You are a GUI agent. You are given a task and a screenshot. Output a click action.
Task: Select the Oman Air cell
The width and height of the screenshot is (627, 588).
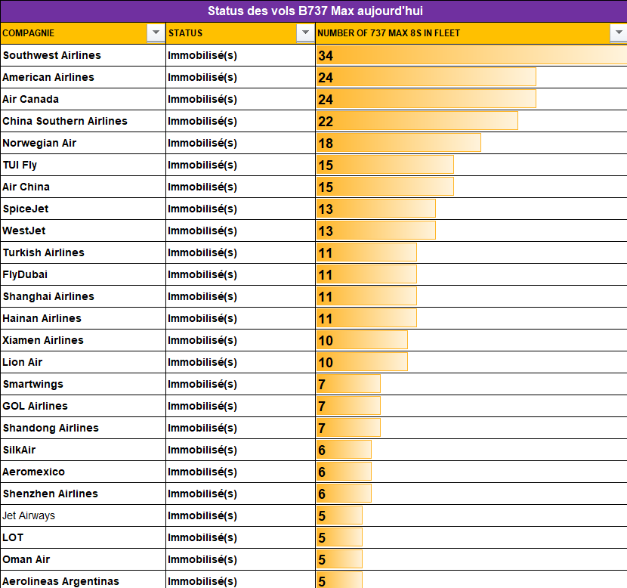(83, 559)
